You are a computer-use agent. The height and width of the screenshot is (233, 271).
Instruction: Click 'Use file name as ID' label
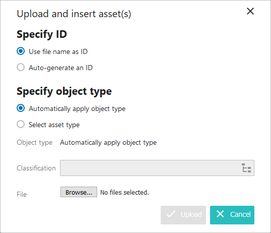[x=58, y=51]
